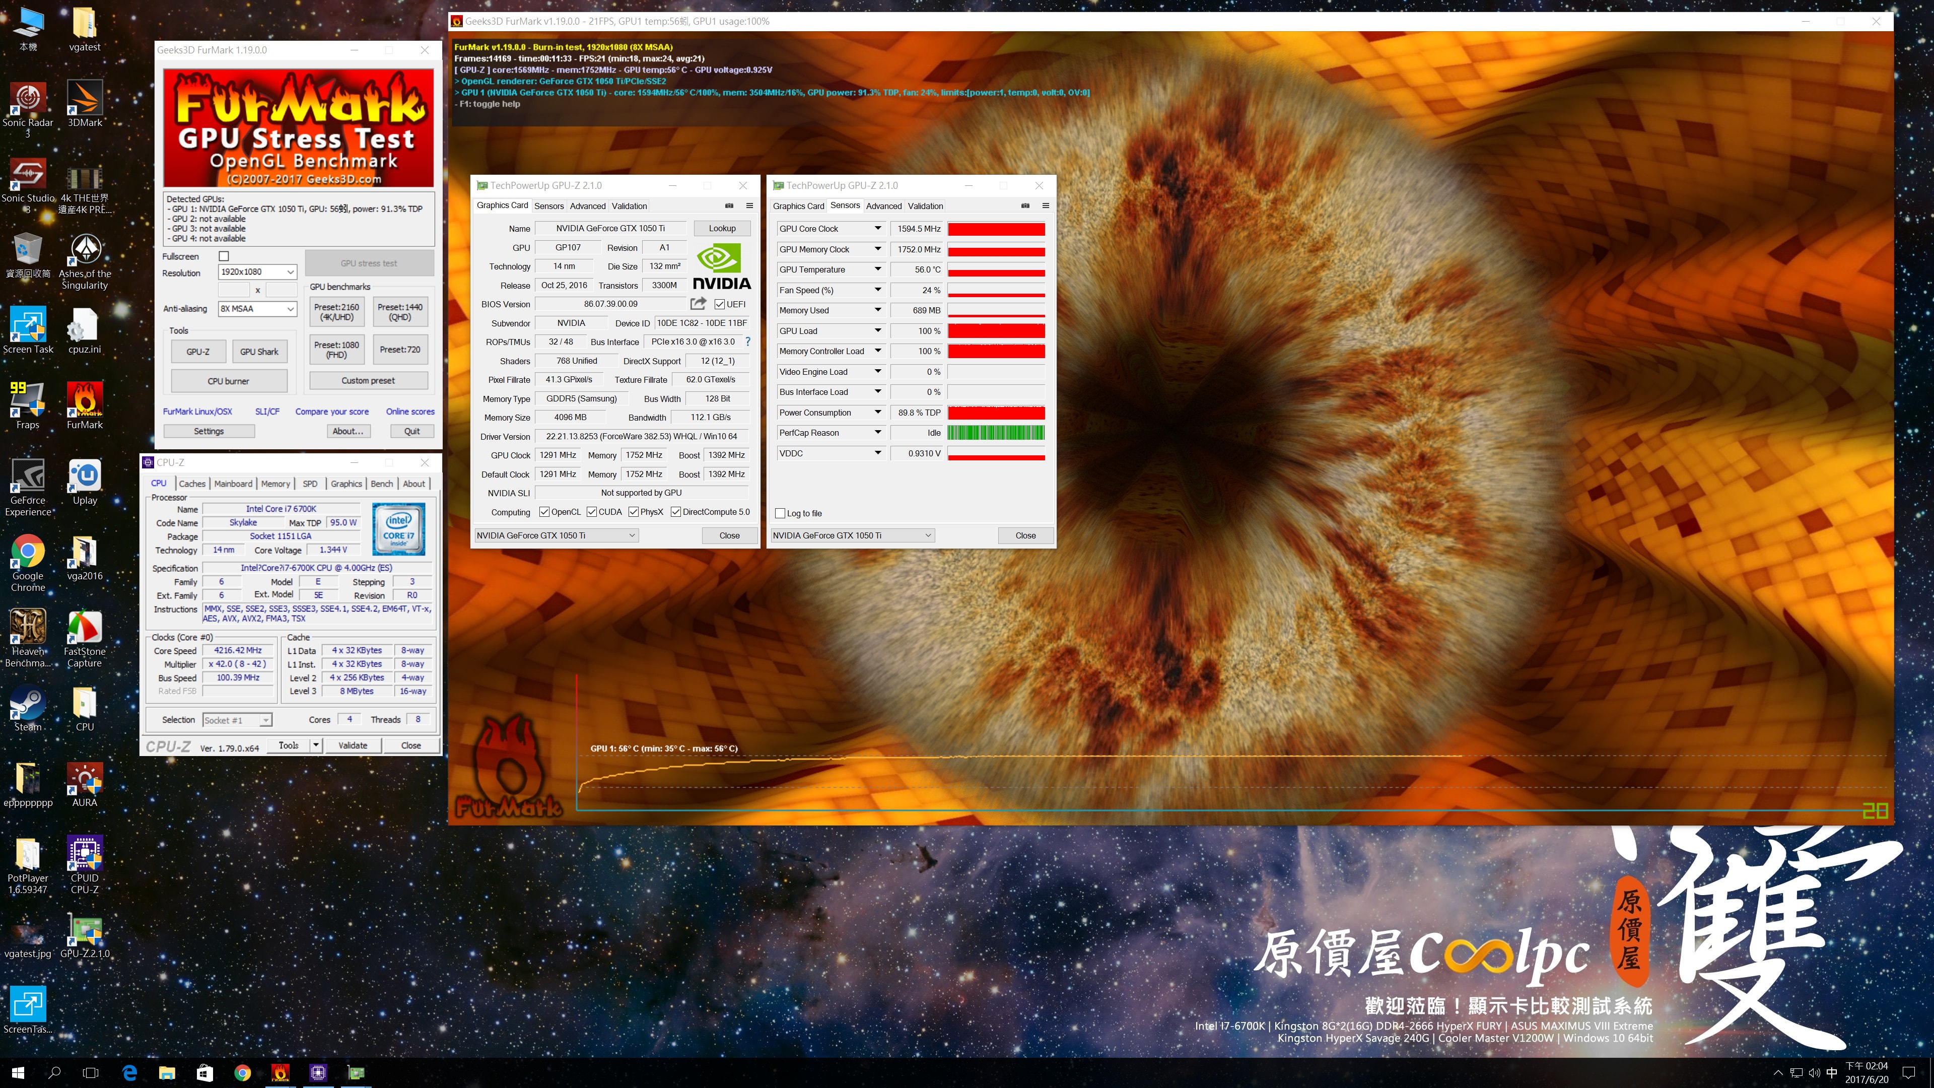Click the custom width input field in FurMark

click(x=234, y=290)
